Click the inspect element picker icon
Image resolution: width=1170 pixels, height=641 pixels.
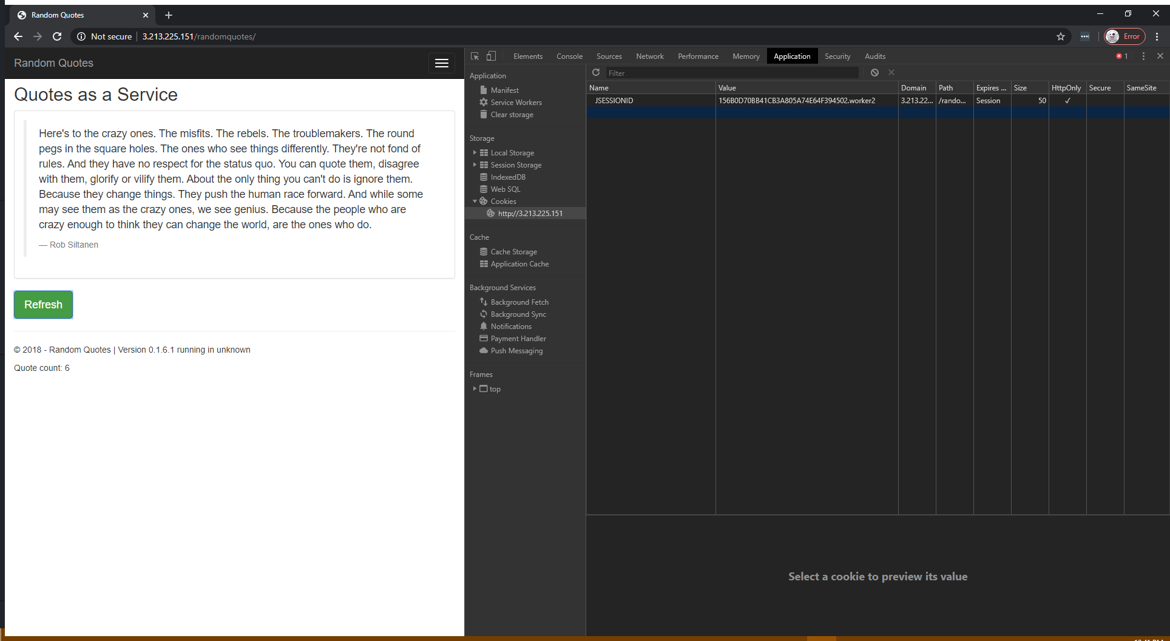475,56
